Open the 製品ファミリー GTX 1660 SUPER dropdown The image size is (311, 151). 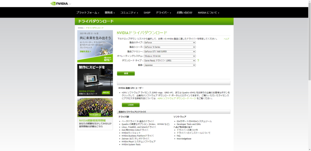[169, 51]
